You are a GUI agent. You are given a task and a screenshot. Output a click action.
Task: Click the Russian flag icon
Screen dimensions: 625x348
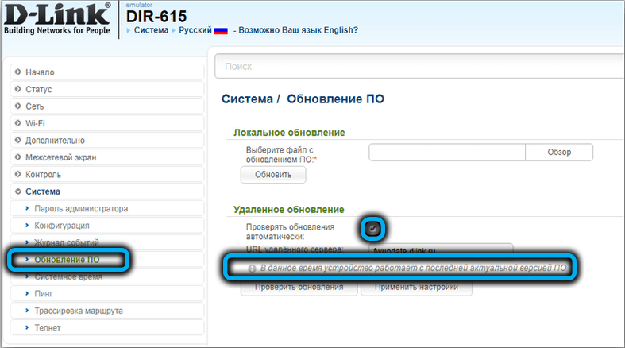click(221, 30)
